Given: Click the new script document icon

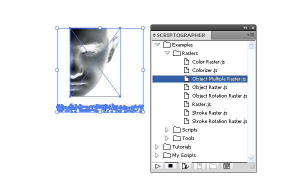Looking at the screenshot, I should (199, 166).
